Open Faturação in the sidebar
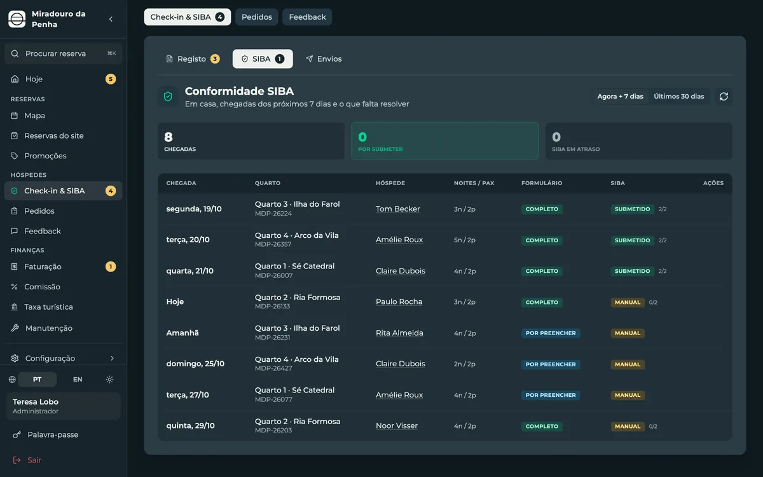 click(63, 266)
